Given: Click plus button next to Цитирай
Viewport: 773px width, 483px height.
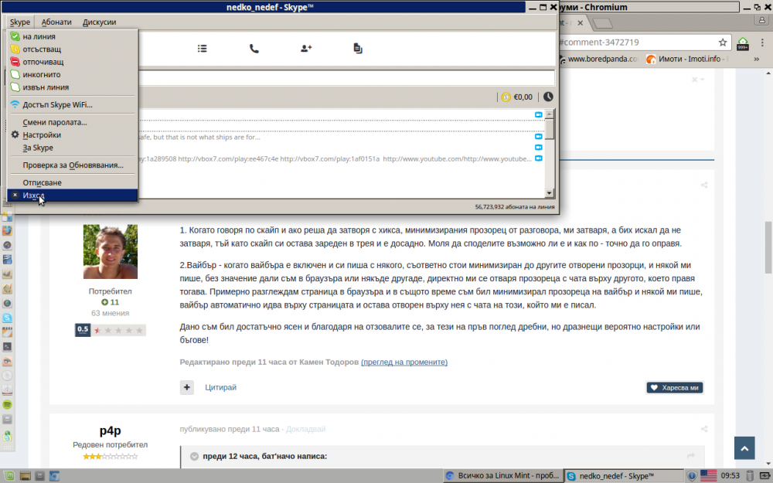Looking at the screenshot, I should pyautogui.click(x=186, y=387).
